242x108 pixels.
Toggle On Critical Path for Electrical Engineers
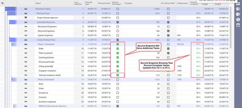click(168, 31)
